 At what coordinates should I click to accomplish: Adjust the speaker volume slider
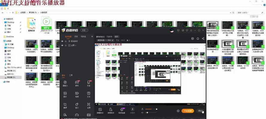(151, 112)
